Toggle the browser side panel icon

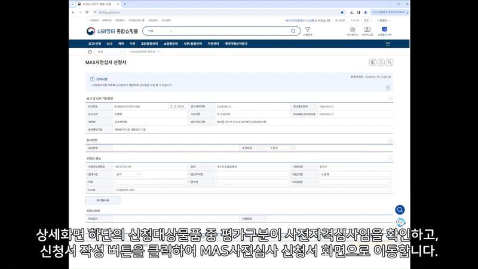pyautogui.click(x=358, y=13)
